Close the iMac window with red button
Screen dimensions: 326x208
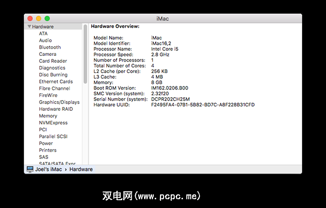tap(30, 18)
